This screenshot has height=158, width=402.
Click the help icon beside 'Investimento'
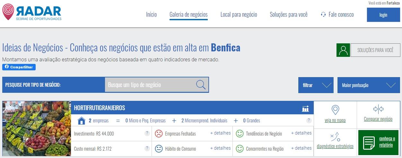147,134
